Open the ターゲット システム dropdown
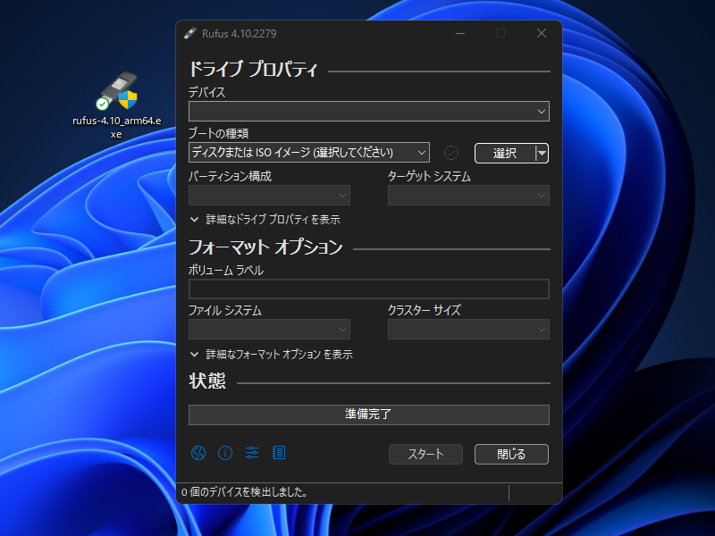 (468, 195)
